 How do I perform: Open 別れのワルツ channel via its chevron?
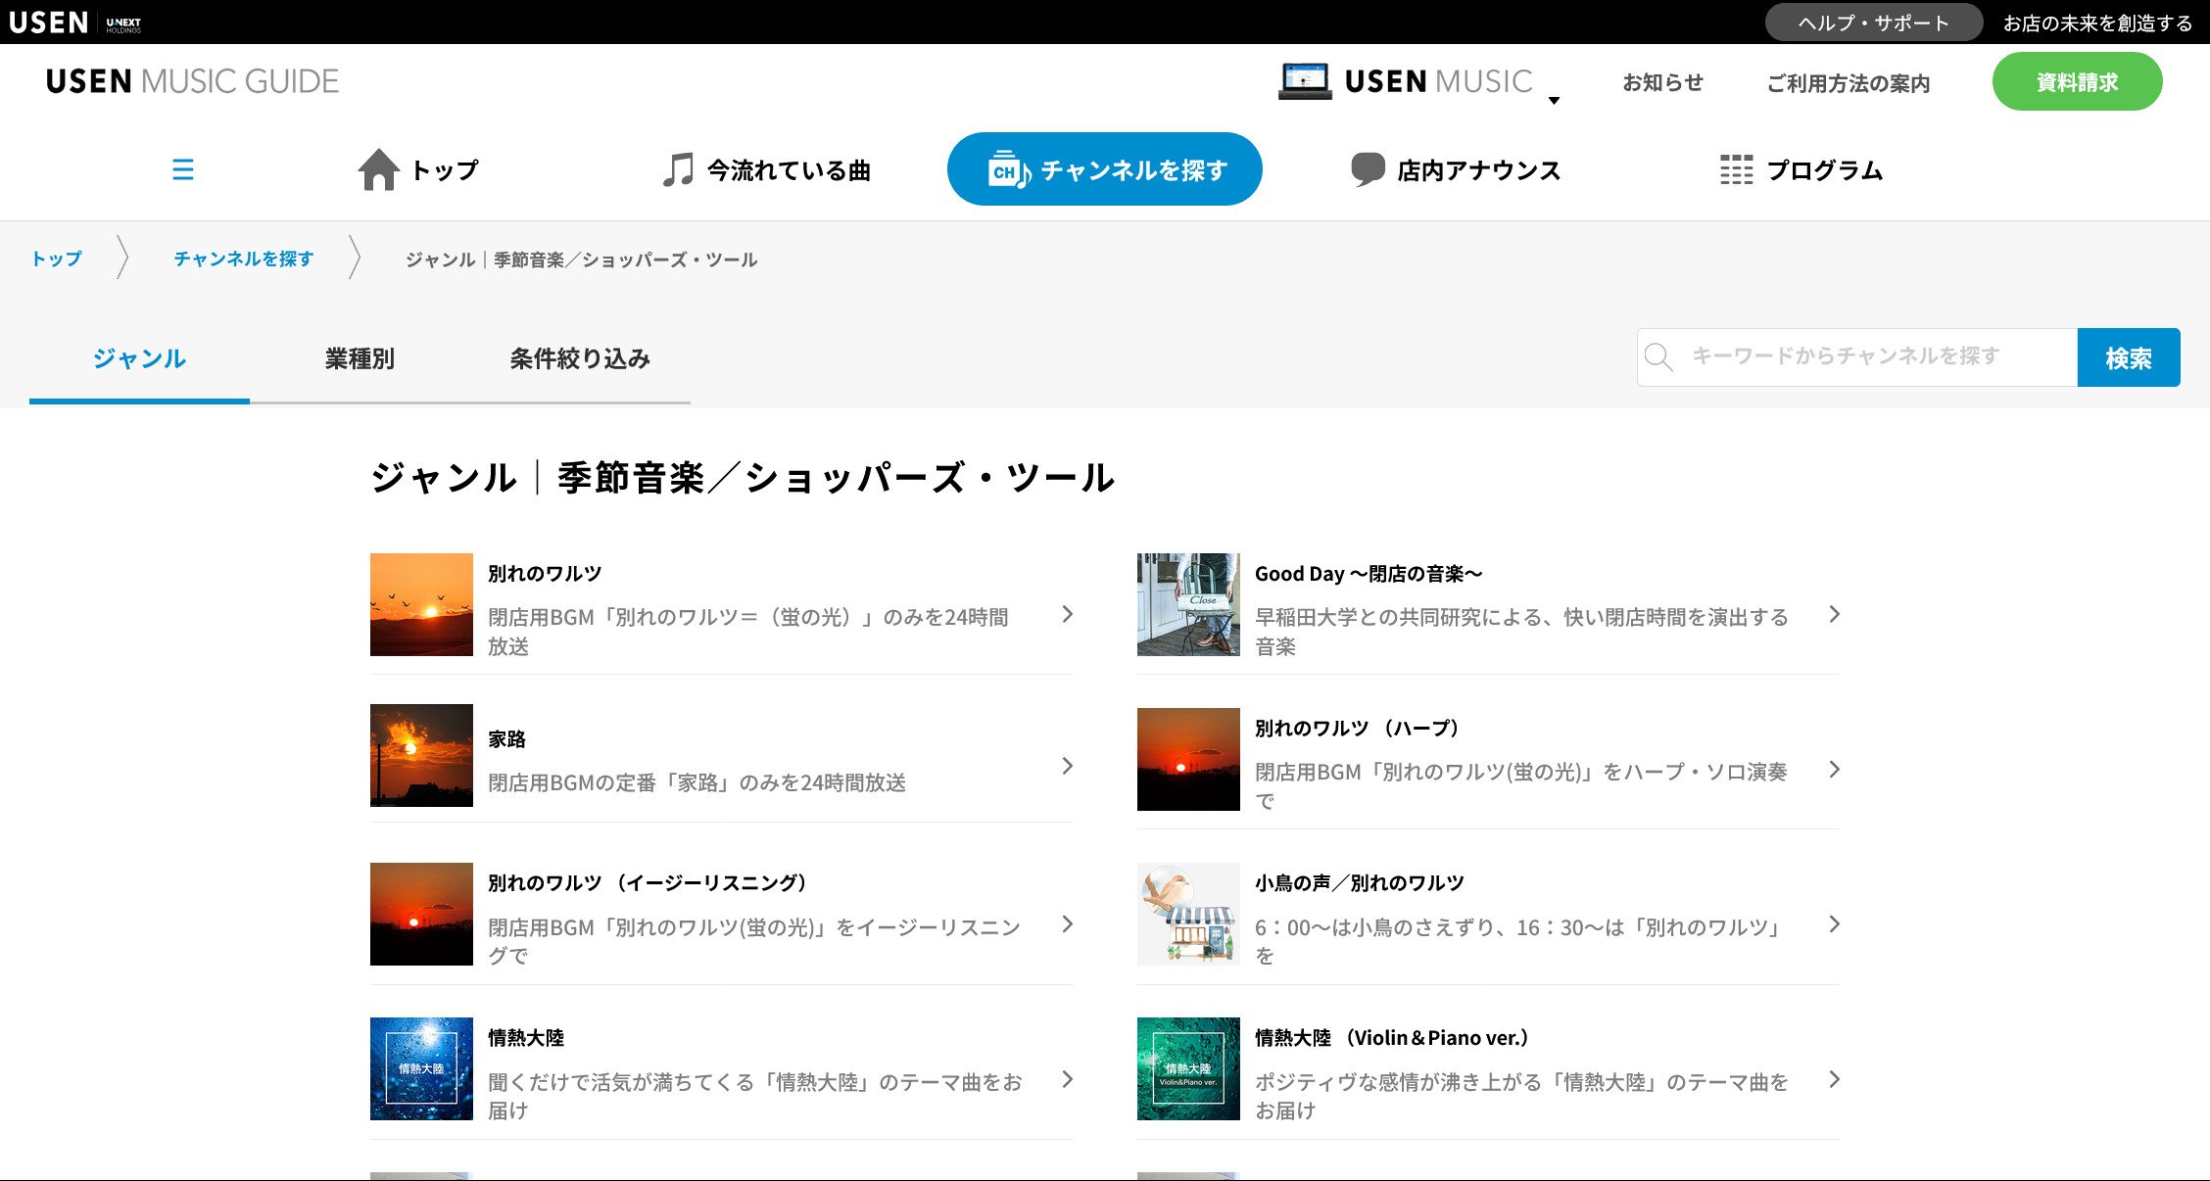click(x=1068, y=614)
